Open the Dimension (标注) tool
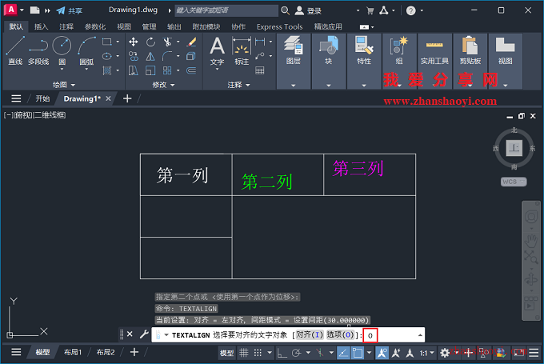 pyautogui.click(x=242, y=50)
